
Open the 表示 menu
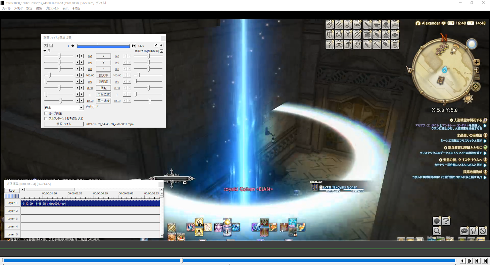tap(66, 8)
